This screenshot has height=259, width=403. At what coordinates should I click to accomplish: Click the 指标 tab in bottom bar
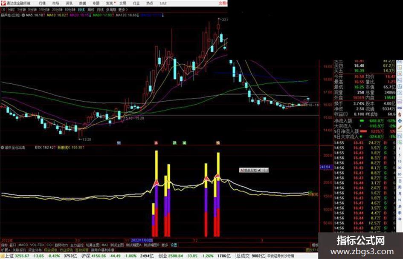[x=4, y=245]
